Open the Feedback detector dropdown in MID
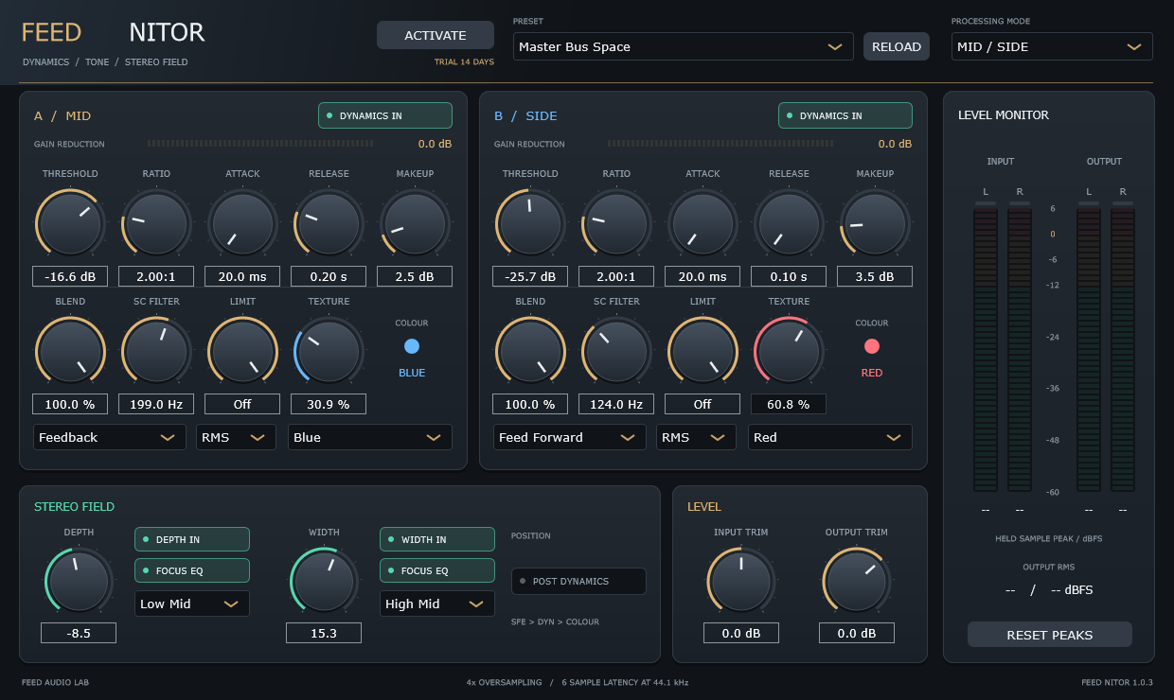Image resolution: width=1174 pixels, height=700 pixels. 109,437
